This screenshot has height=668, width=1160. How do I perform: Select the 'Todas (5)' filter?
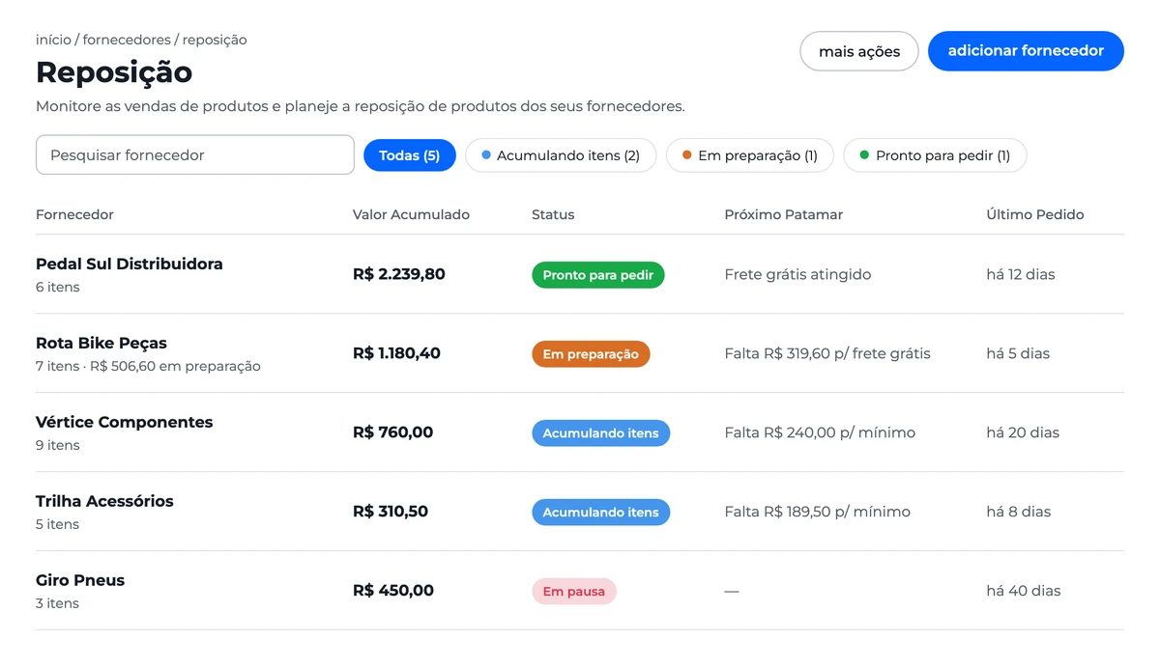[x=410, y=155]
